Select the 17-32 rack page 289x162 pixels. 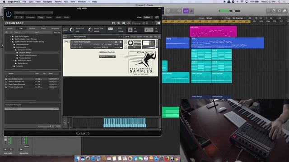(x=133, y=36)
